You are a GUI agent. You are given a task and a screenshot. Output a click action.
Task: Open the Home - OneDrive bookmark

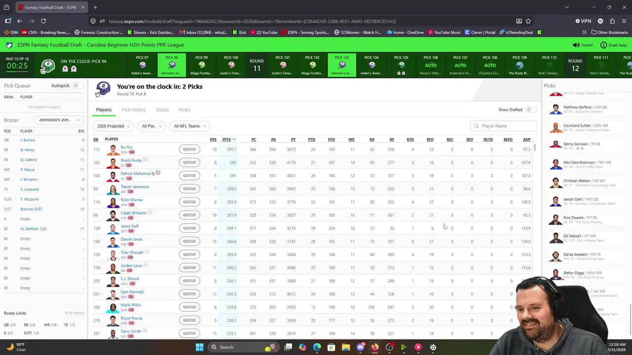pos(405,33)
